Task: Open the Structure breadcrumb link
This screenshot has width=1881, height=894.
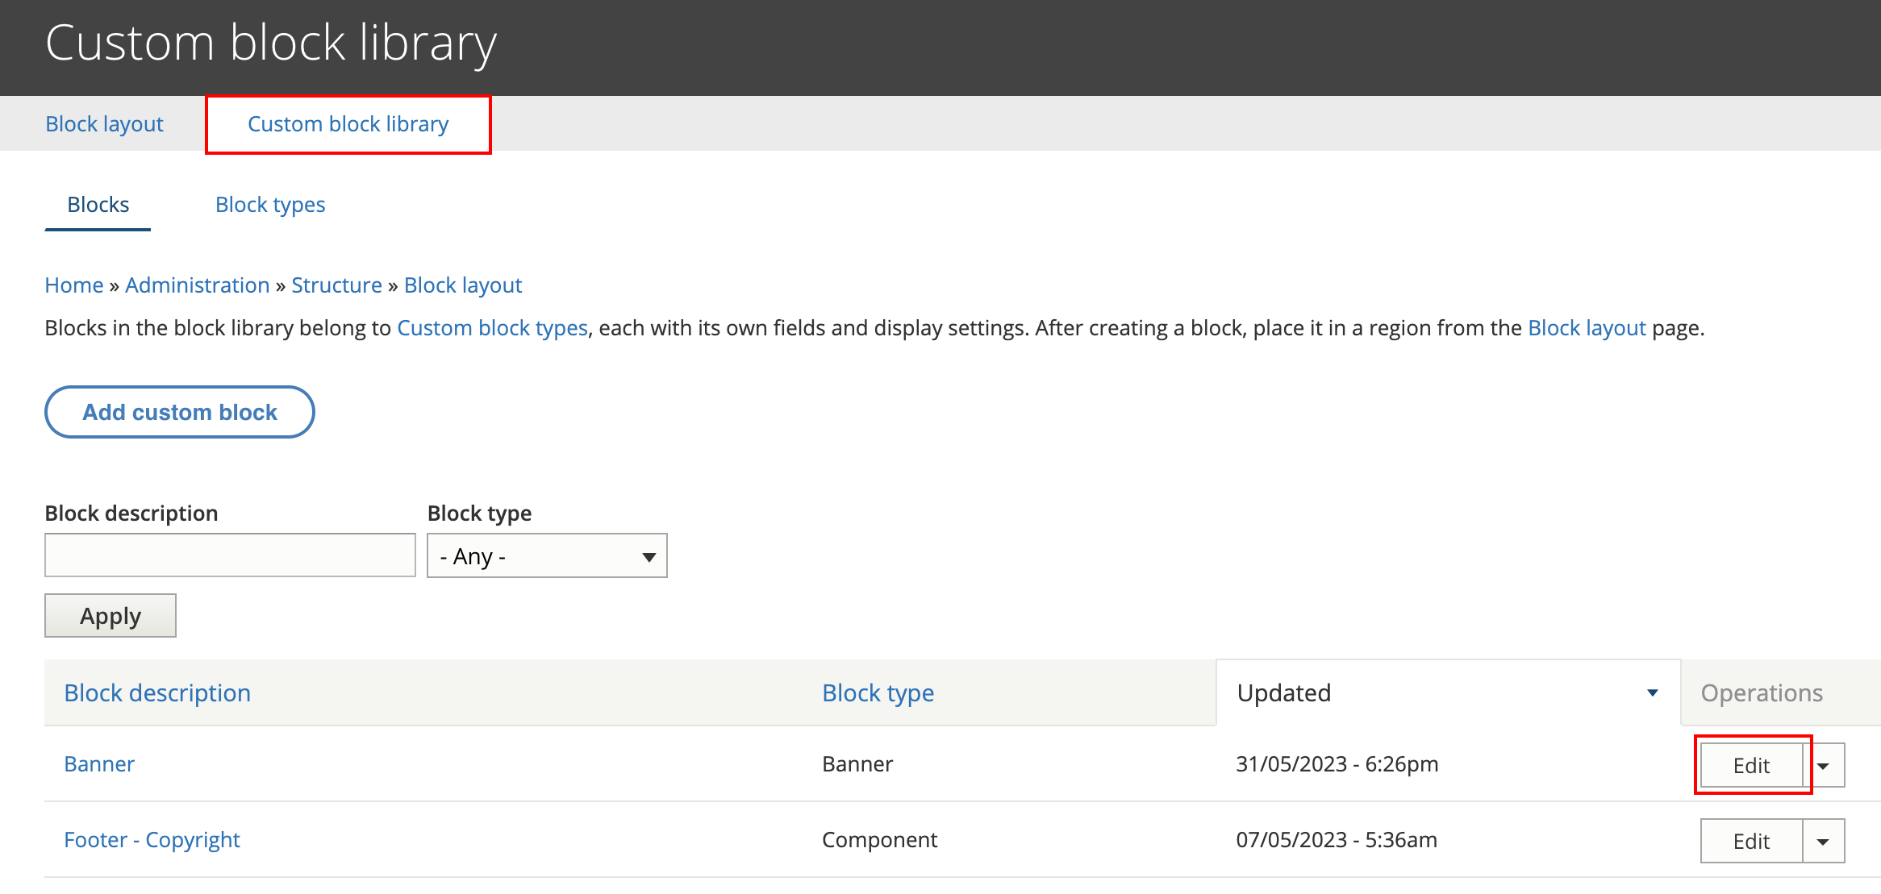Action: pyautogui.click(x=336, y=285)
